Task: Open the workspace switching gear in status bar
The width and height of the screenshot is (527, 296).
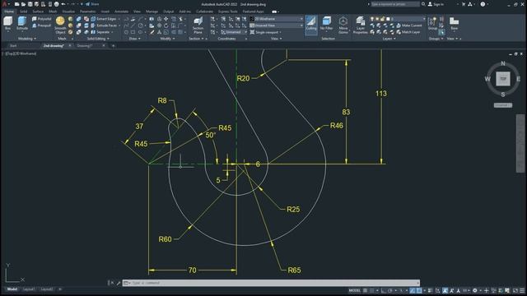Action: tap(474, 290)
